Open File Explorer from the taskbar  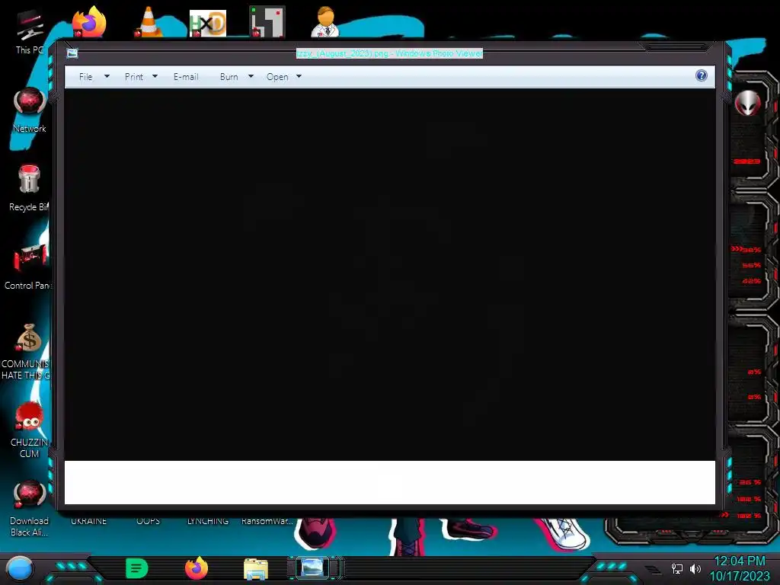click(256, 569)
